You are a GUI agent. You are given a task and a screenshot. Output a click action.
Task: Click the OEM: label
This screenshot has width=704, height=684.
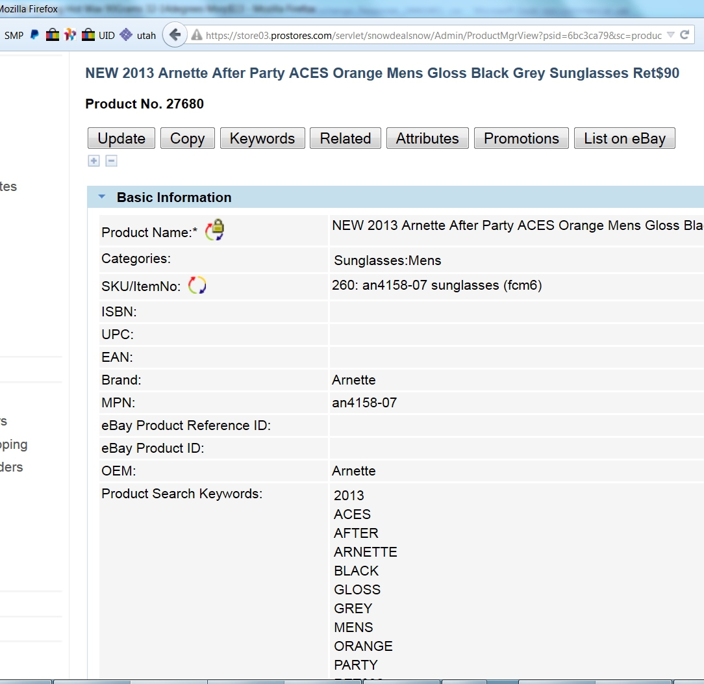point(119,471)
